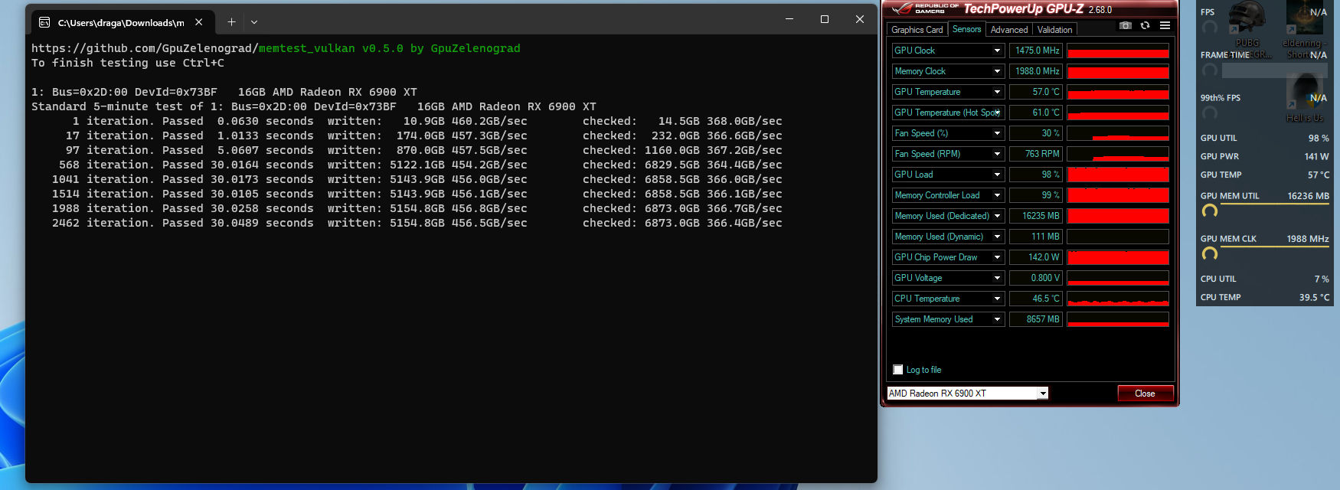
Task: Click the CPU Temperature history graph
Action: [x=1118, y=299]
